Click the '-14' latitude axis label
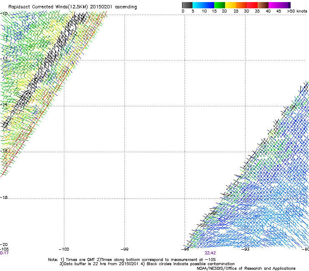 tap(4, 105)
